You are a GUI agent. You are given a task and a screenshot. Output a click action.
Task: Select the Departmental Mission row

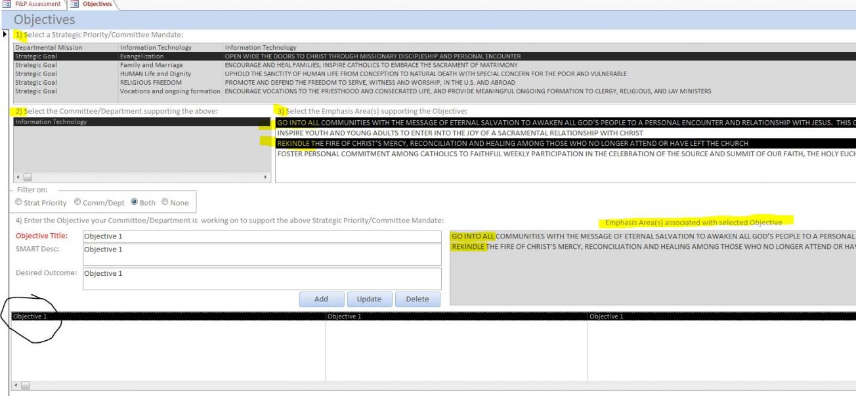[x=435, y=48]
